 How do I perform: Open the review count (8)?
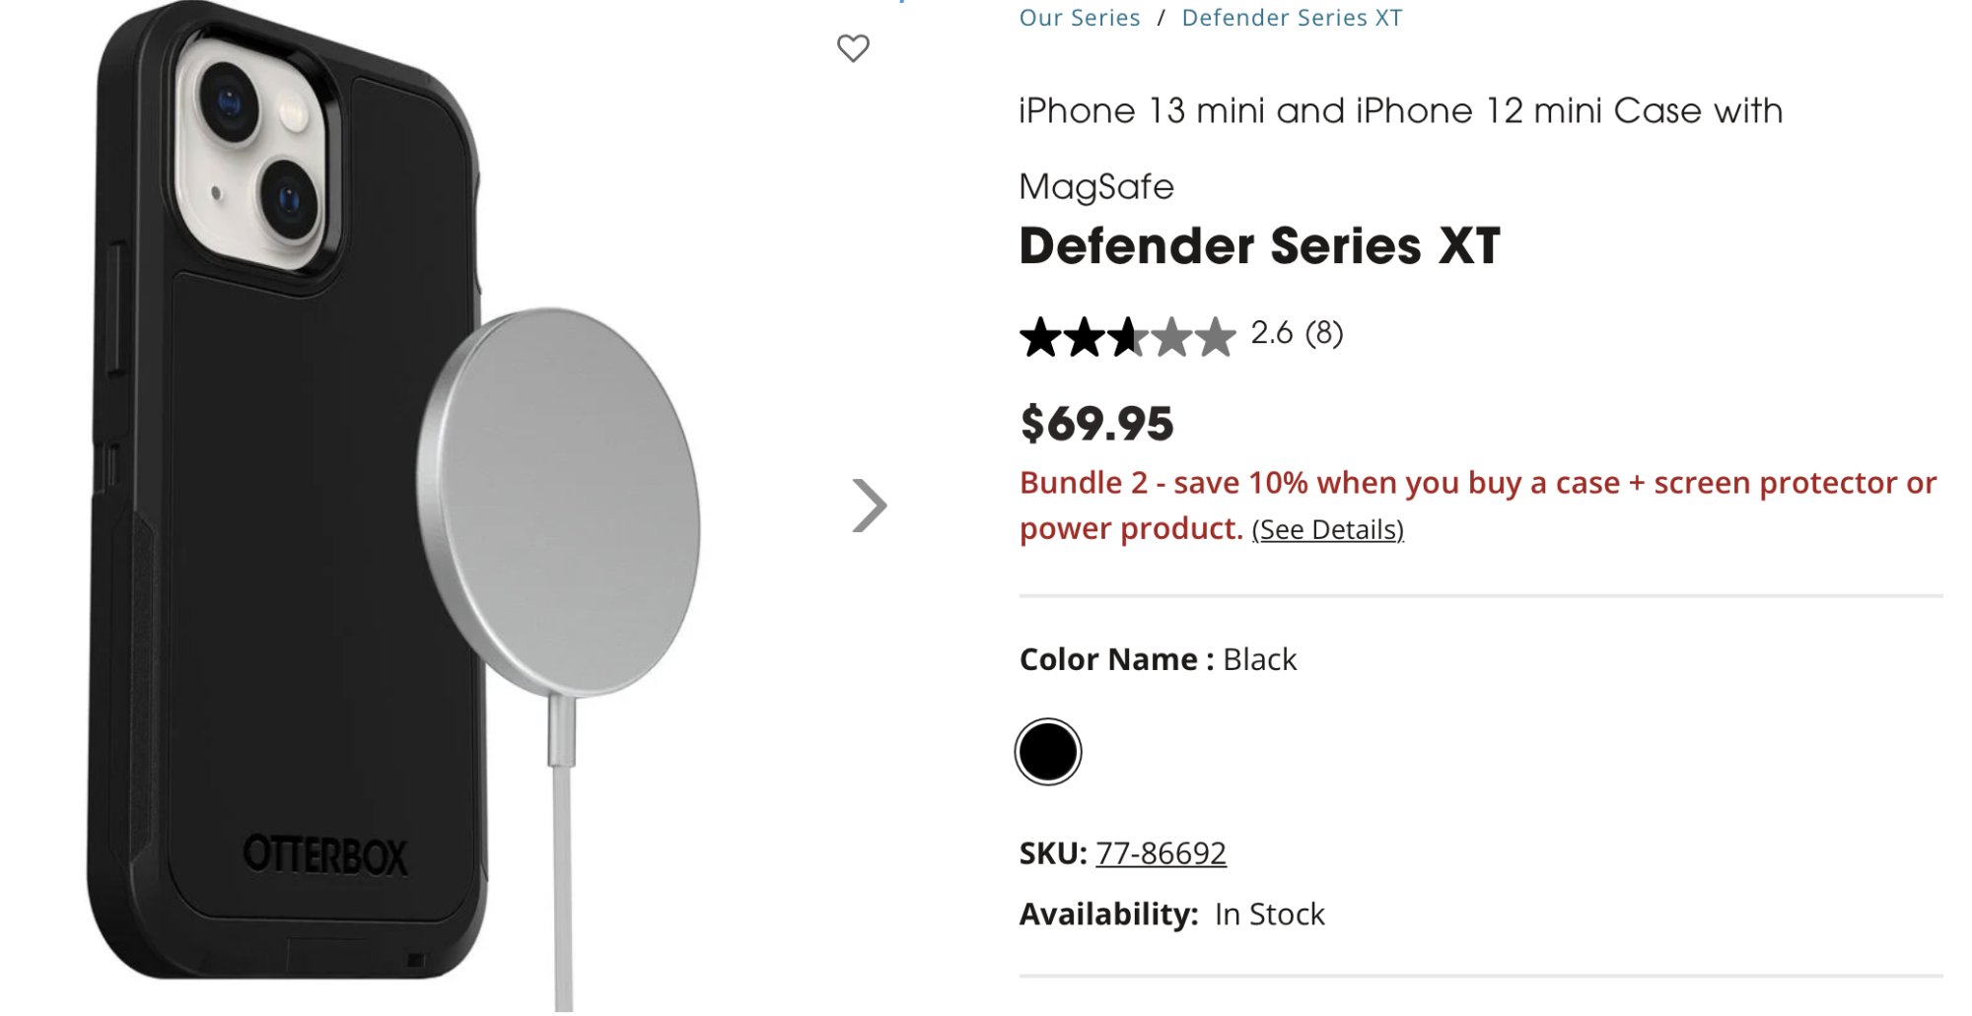[1323, 333]
